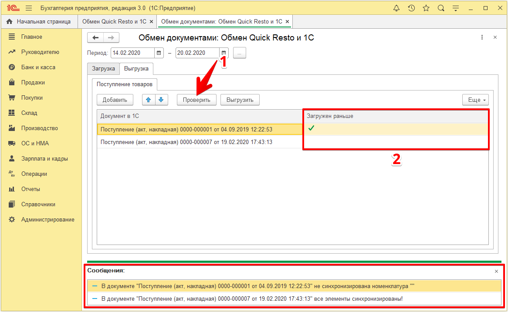Switch to the Загрузка tab

(x=103, y=69)
